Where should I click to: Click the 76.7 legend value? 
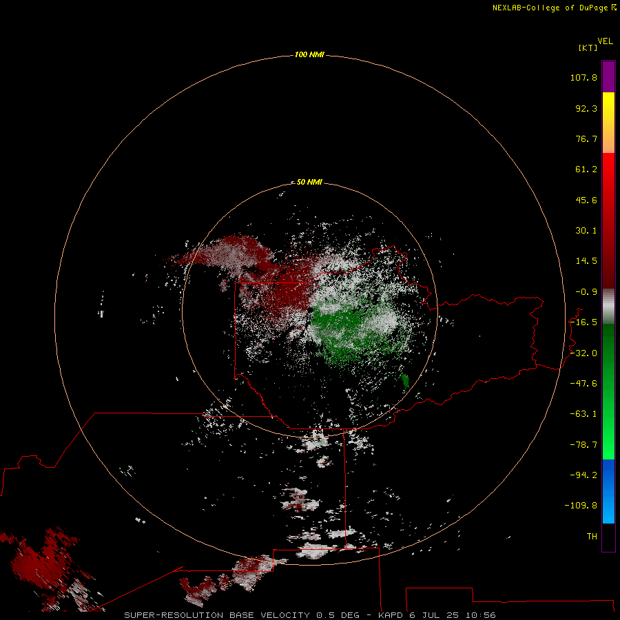pyautogui.click(x=586, y=138)
